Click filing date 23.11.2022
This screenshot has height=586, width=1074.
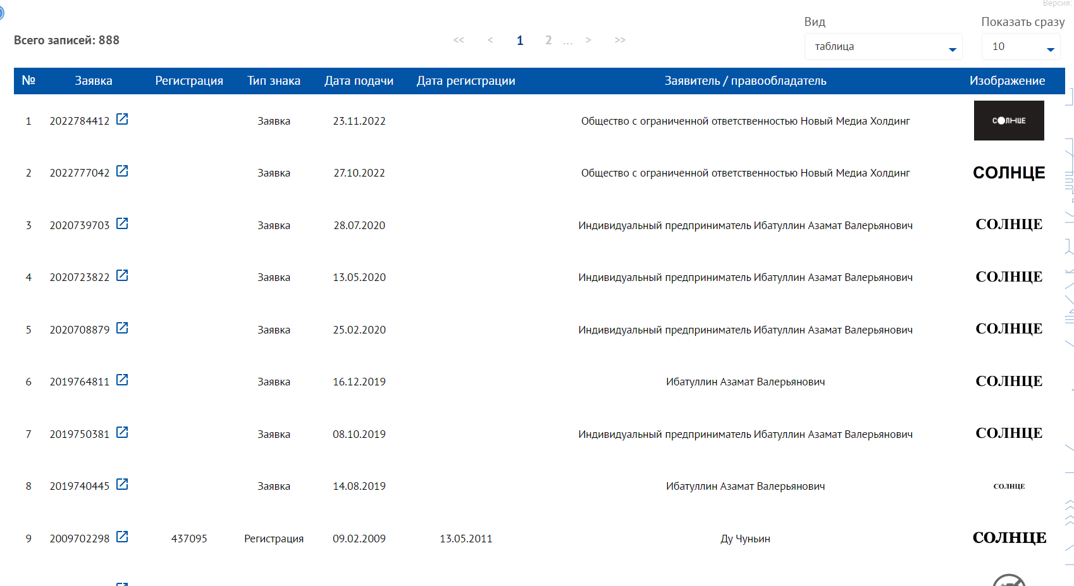[x=359, y=122]
